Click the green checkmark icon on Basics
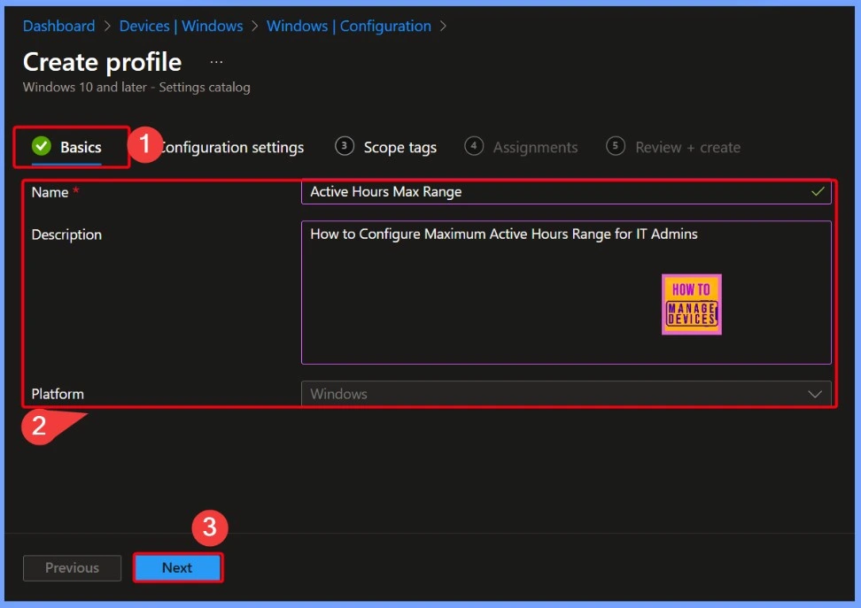 tap(41, 147)
